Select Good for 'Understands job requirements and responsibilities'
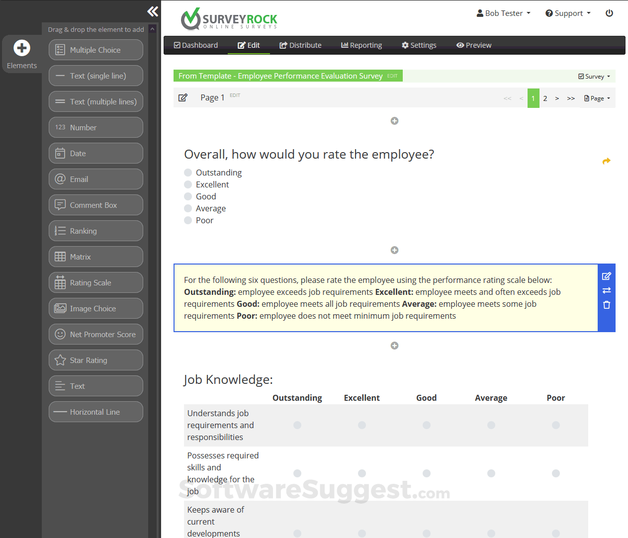The height and width of the screenshot is (538, 628). pos(426,425)
